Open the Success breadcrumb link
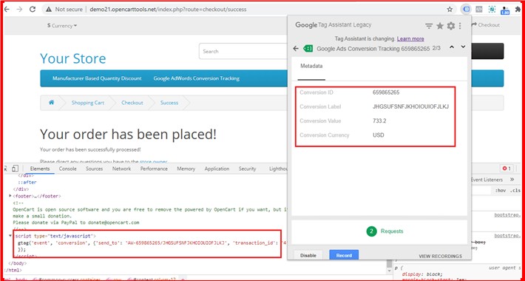This screenshot has height=281, width=525. [x=169, y=103]
